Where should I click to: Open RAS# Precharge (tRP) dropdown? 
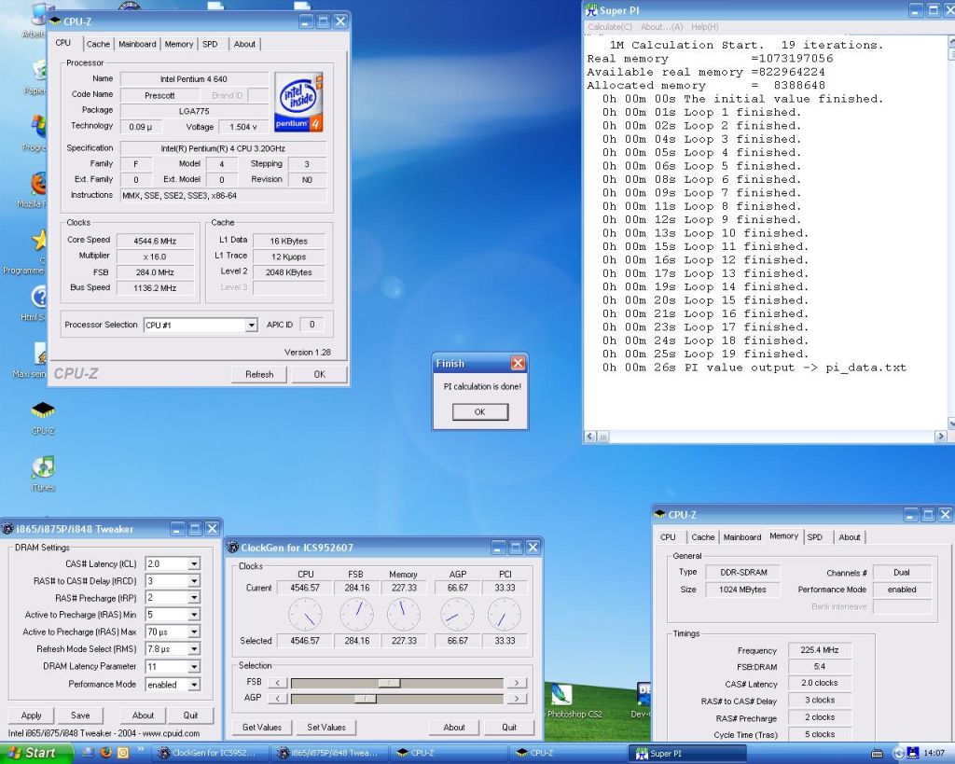point(194,598)
